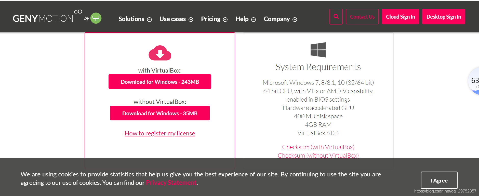479x196 pixels.
Task: Click the '4GB RAM' text
Action: (318, 125)
